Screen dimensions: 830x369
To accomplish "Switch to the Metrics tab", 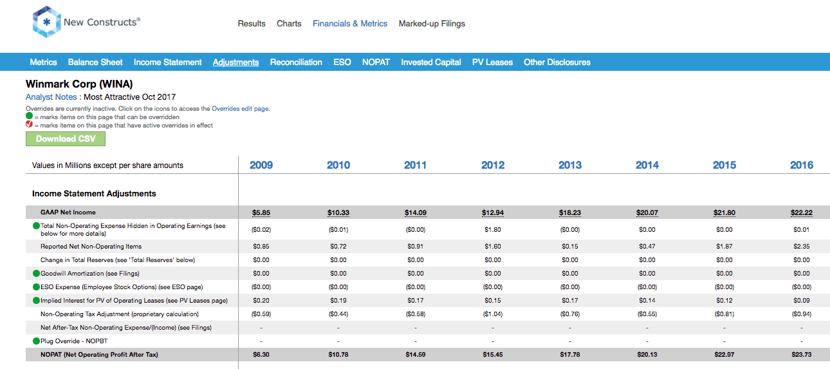I will [44, 62].
